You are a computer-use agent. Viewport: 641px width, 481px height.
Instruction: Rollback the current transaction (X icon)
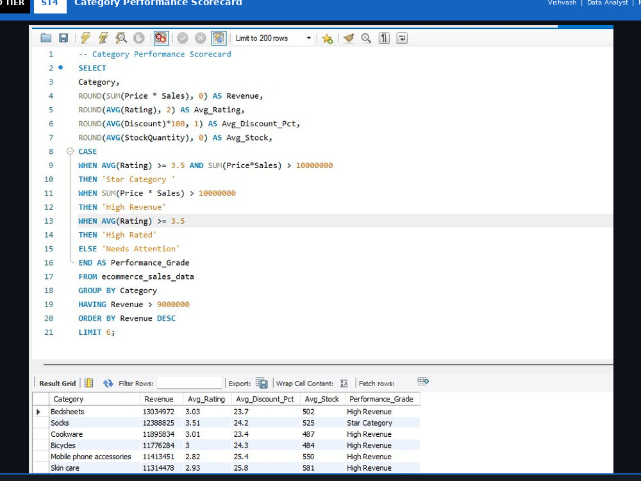(200, 38)
